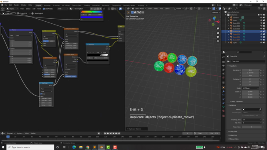Open the Material properties tab icon
Image resolution: width=267 pixels, height=150 pixels.
224,111
